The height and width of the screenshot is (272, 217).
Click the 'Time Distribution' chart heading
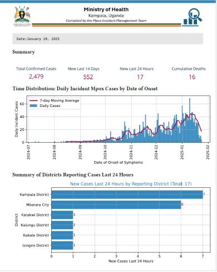[85, 89]
